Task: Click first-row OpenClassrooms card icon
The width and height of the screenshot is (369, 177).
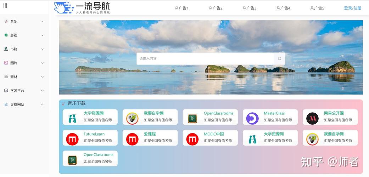Action: tap(192, 119)
